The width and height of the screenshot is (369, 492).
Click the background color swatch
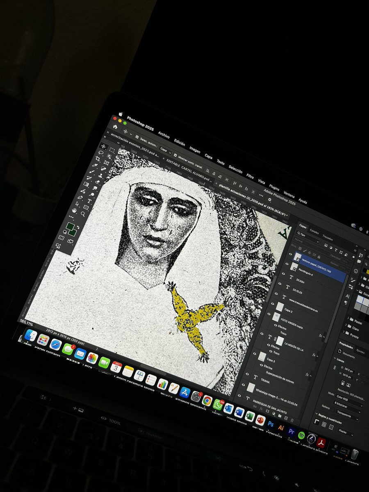click(x=73, y=233)
